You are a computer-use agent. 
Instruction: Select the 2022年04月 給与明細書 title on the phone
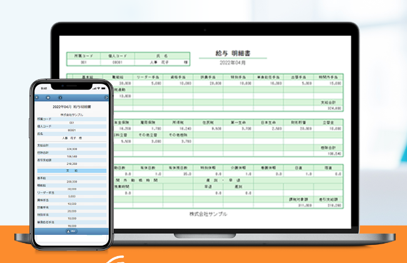click(x=72, y=107)
